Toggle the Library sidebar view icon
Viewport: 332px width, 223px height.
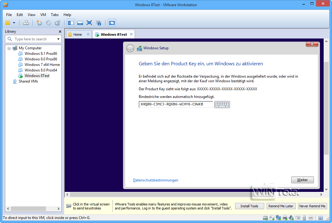point(71,23)
